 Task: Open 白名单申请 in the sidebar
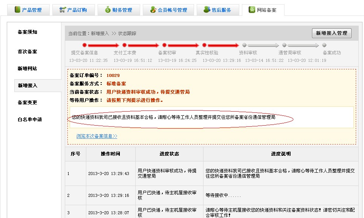coord(30,120)
